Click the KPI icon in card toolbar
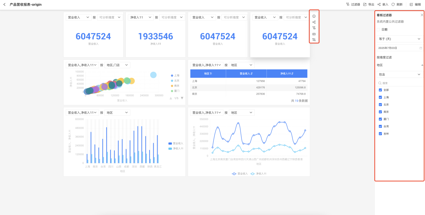The image size is (425, 215). (314, 34)
